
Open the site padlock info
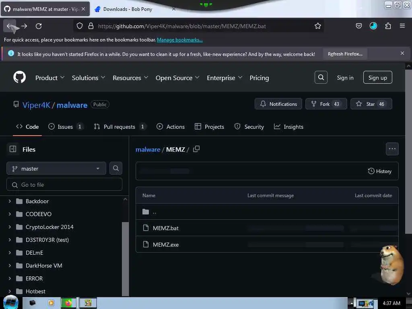[91, 26]
